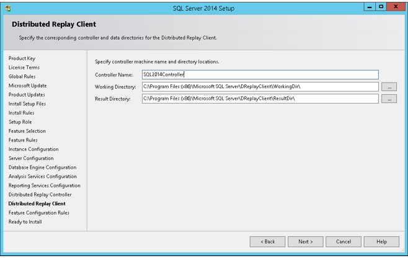Minimize the SQL Server 2014 Setup window
Screen dimensions: 408x258
tap(370, 7)
